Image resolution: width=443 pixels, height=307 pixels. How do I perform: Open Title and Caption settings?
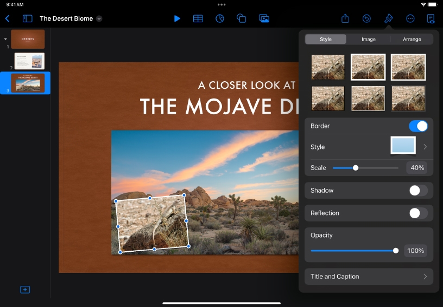[369, 277]
